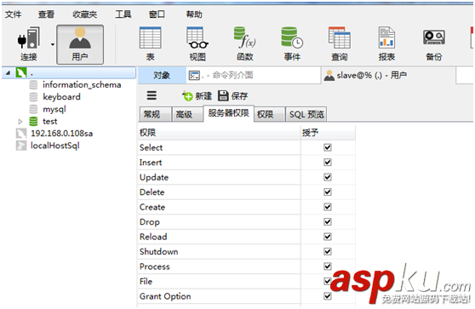
Task: Open the Server Privileges (服务器权限) tab
Action: 228,113
